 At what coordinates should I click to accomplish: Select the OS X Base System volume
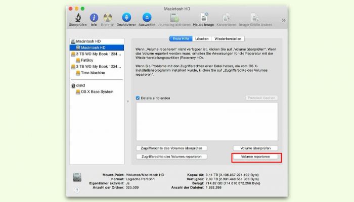coord(97,92)
